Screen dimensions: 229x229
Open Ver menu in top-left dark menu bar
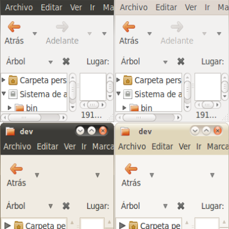76,7
